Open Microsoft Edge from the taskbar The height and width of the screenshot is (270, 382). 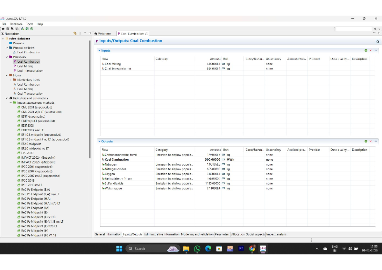click(208, 249)
